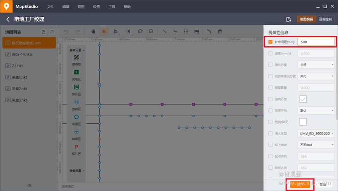The width and height of the screenshot is (338, 191).
Task: Click the export file icon beside 地图编辑
Action: pos(288,19)
